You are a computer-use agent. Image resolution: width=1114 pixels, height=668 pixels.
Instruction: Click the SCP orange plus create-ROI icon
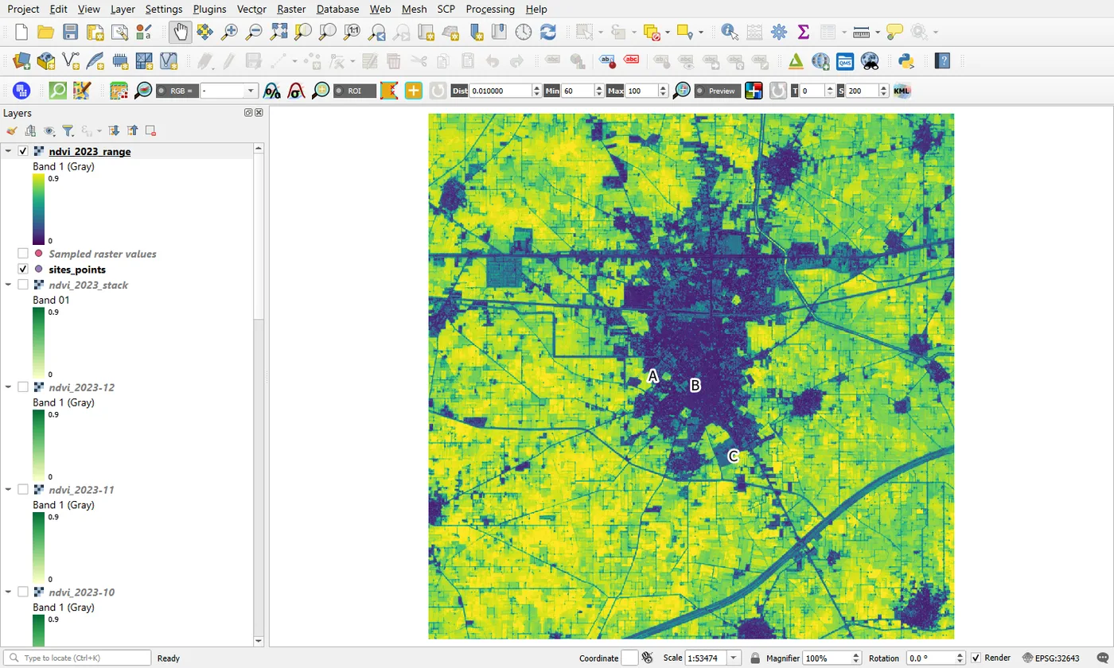point(413,91)
